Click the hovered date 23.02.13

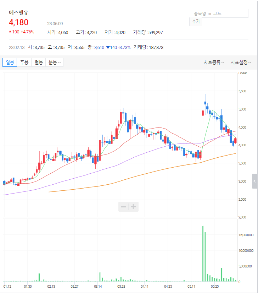(x=17, y=48)
